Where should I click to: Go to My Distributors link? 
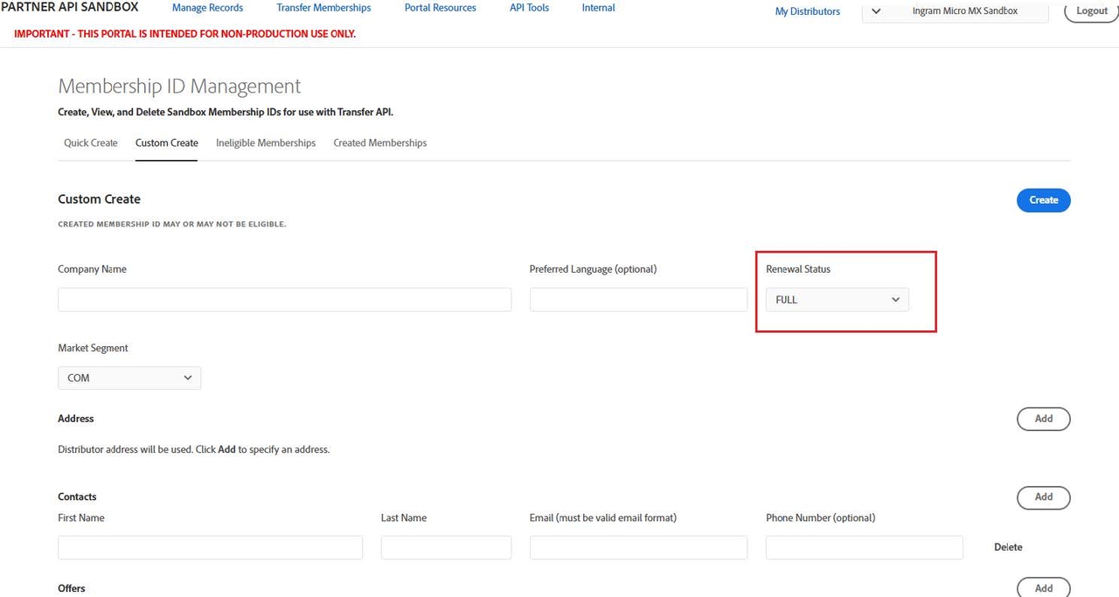[808, 11]
